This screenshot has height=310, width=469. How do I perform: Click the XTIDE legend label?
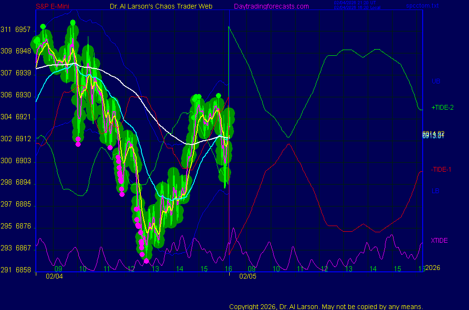[x=439, y=240]
